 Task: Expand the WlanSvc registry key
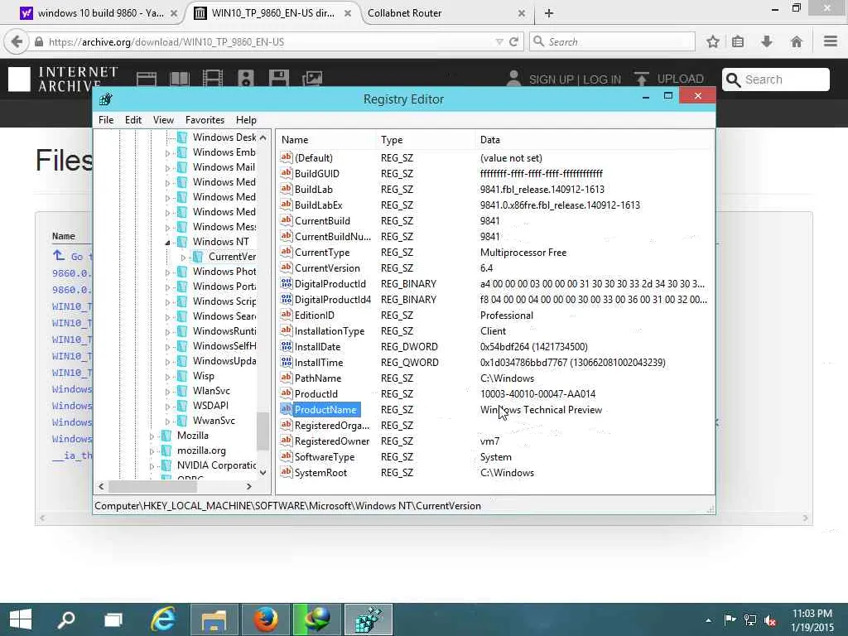pyautogui.click(x=167, y=391)
